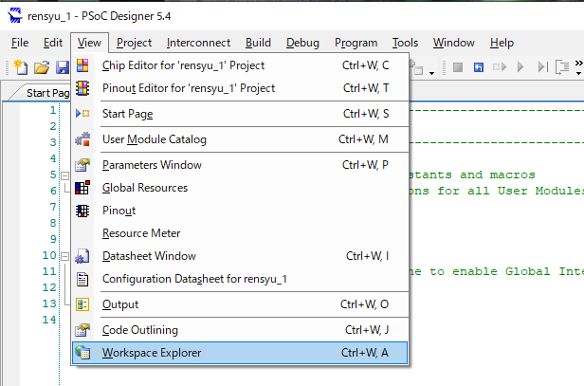Click the Run to cursor toolbar icon
This screenshot has width=584, height=386.
pyautogui.click(x=543, y=67)
